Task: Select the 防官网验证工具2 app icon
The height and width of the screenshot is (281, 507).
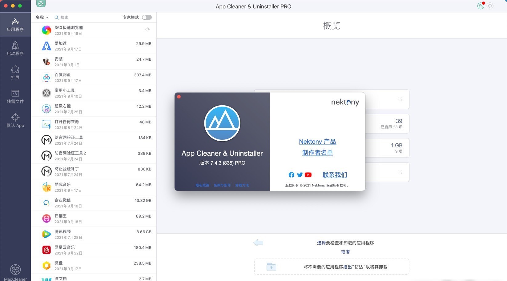Action: pos(46,156)
